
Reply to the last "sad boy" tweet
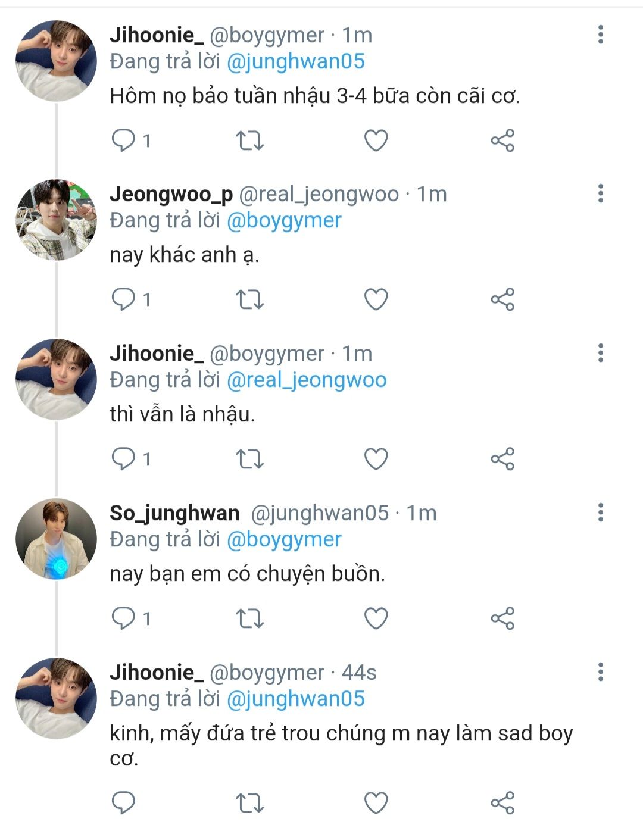pyautogui.click(x=124, y=802)
